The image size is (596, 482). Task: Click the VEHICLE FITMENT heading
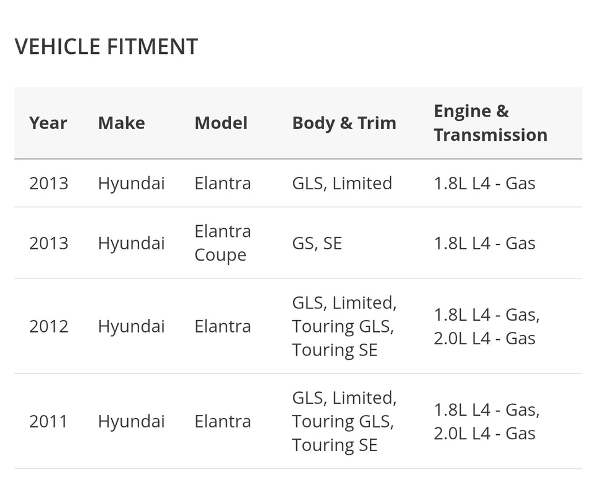[x=106, y=47]
